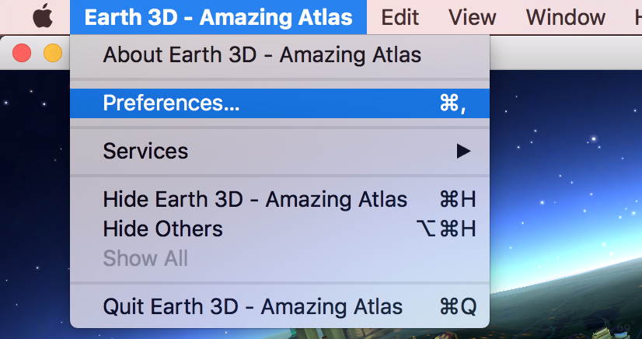Open the Edit menu
Image resolution: width=642 pixels, height=339 pixels.
pyautogui.click(x=400, y=17)
